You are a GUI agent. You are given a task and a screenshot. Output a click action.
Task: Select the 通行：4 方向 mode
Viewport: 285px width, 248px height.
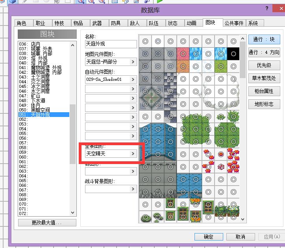click(x=264, y=52)
